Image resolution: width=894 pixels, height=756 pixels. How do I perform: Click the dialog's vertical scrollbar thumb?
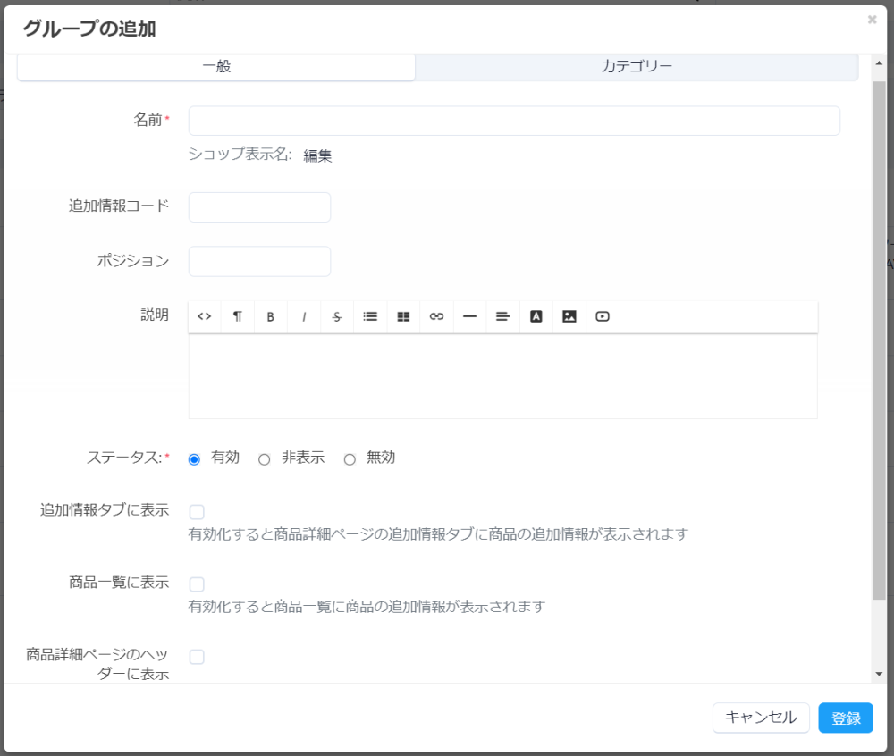coord(879,340)
